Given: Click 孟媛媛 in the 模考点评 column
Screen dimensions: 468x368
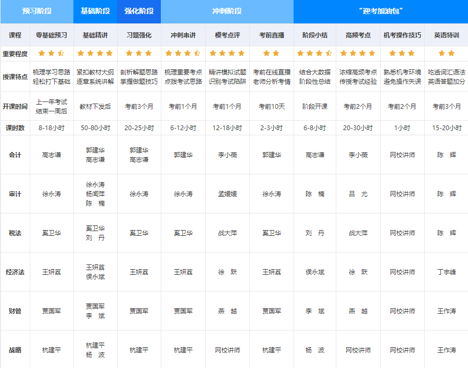Looking at the screenshot, I should click(227, 194).
